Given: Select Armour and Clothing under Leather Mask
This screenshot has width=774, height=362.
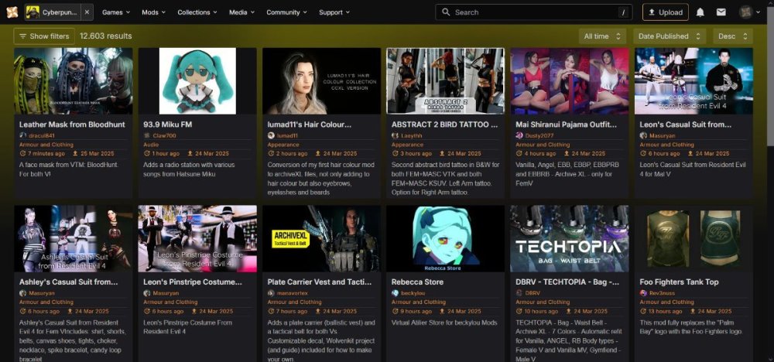Looking at the screenshot, I should coord(46,145).
